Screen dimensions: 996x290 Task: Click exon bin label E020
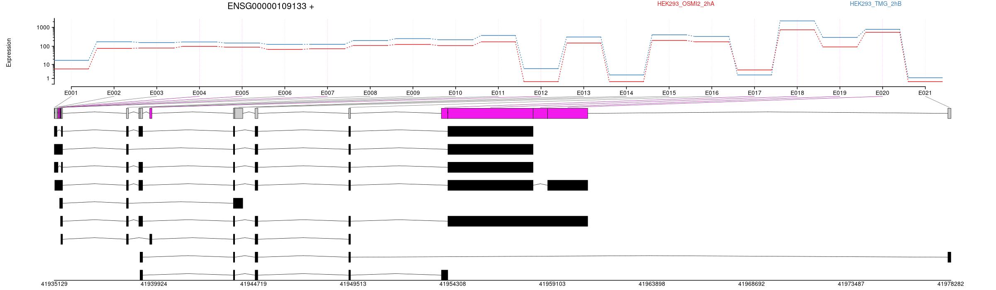tap(882, 93)
